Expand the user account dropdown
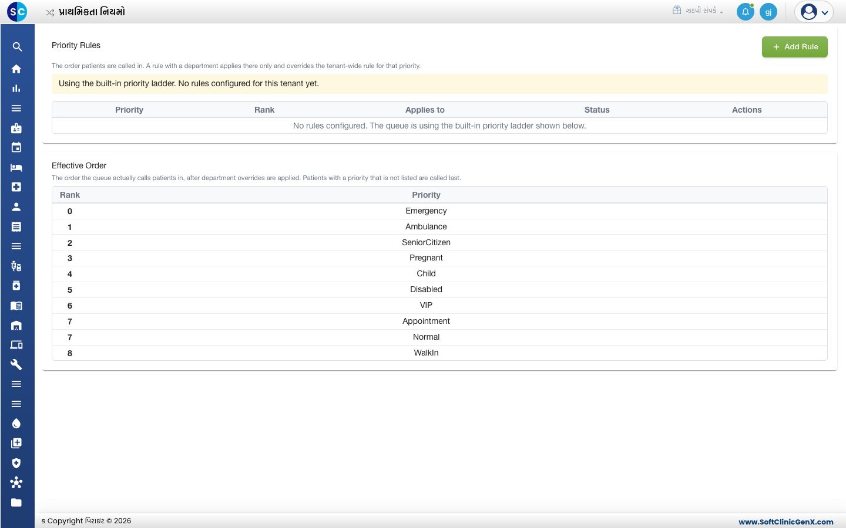This screenshot has height=528, width=846. [x=814, y=12]
